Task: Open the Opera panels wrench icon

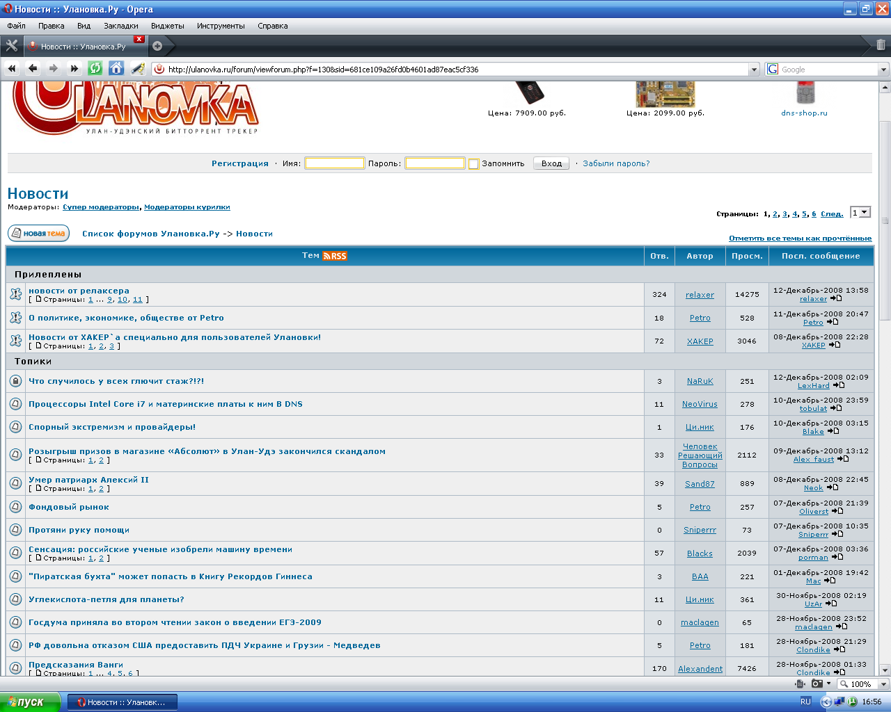Action: [x=12, y=46]
